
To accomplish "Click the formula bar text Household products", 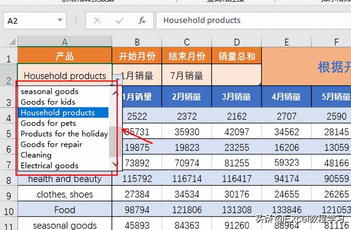I will pyautogui.click(x=202, y=20).
